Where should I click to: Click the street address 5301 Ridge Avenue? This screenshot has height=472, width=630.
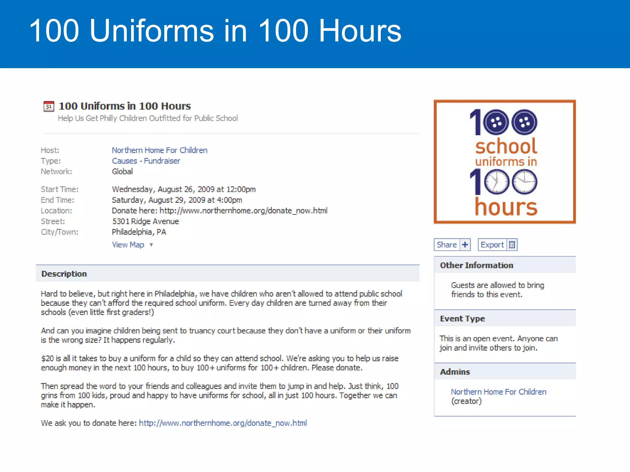pyautogui.click(x=145, y=221)
